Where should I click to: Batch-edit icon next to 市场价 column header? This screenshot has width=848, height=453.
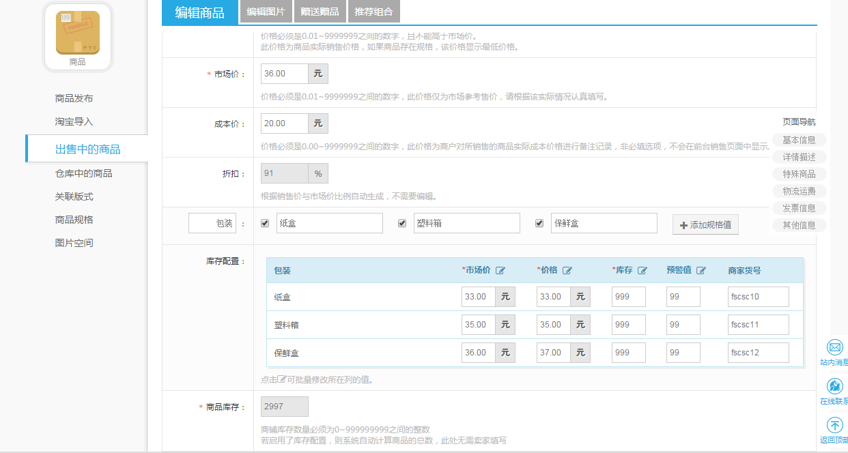pyautogui.click(x=500, y=270)
